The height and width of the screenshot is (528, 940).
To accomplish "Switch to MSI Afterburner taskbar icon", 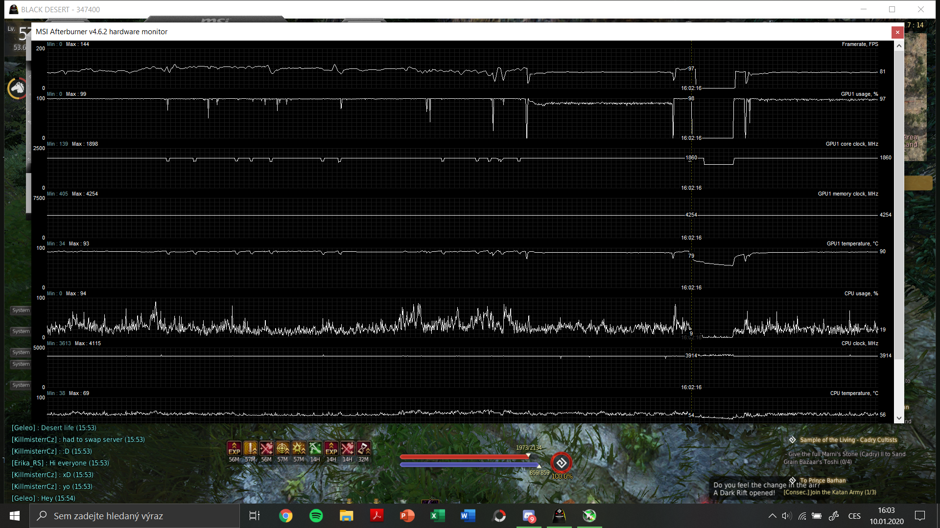I will [589, 516].
